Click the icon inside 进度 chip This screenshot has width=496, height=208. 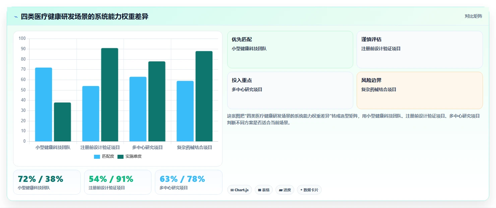(281, 190)
